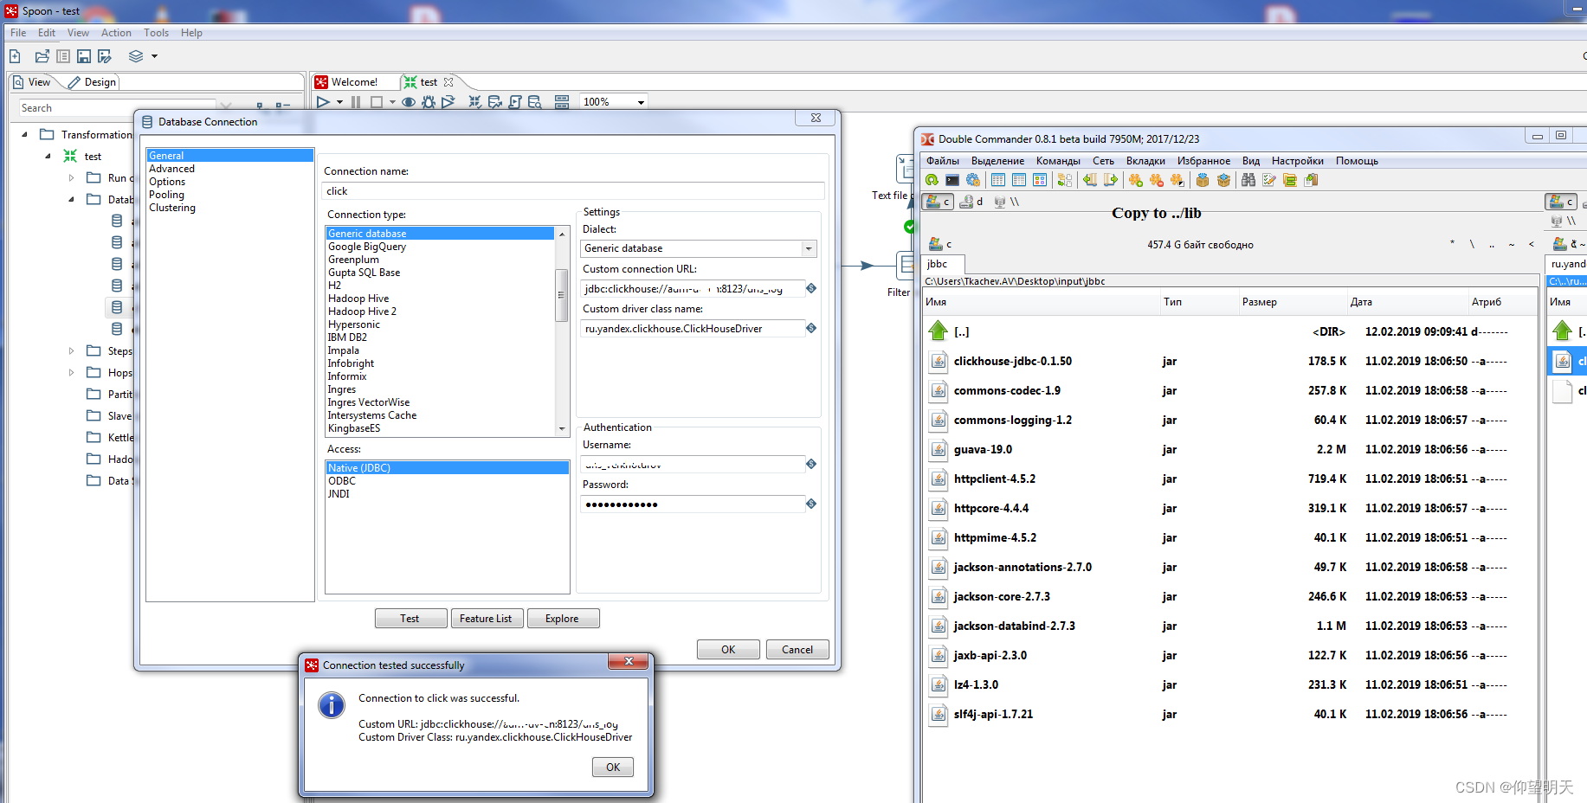Collapse the test transformation node
1587x803 pixels.
48,156
